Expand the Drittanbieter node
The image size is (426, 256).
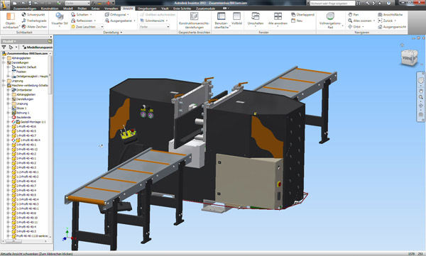8,90
